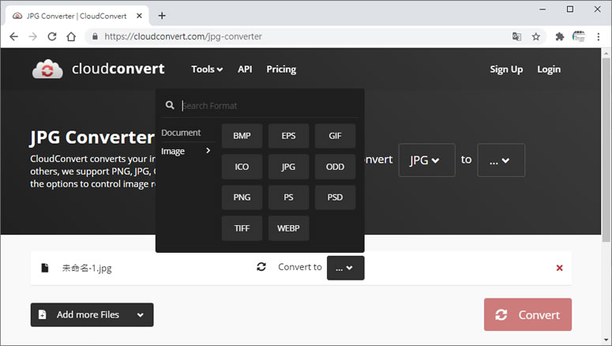This screenshot has width=612, height=346.
Task: Open the API page
Action: pos(245,70)
